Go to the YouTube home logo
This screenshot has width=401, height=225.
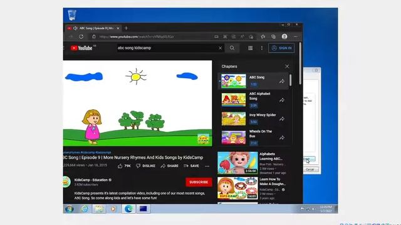click(81, 48)
